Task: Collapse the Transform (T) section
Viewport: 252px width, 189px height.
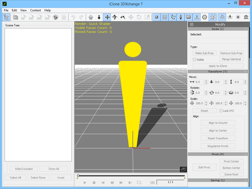Action: [x=246, y=72]
